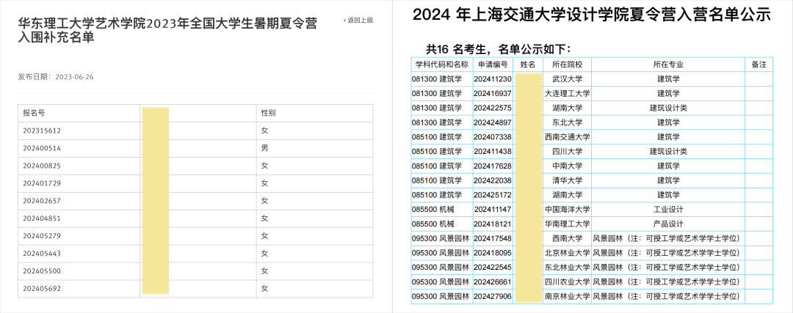This screenshot has width=793, height=313.
Task: Click the 发布日期 2023-06-26 text
Action: coord(56,77)
